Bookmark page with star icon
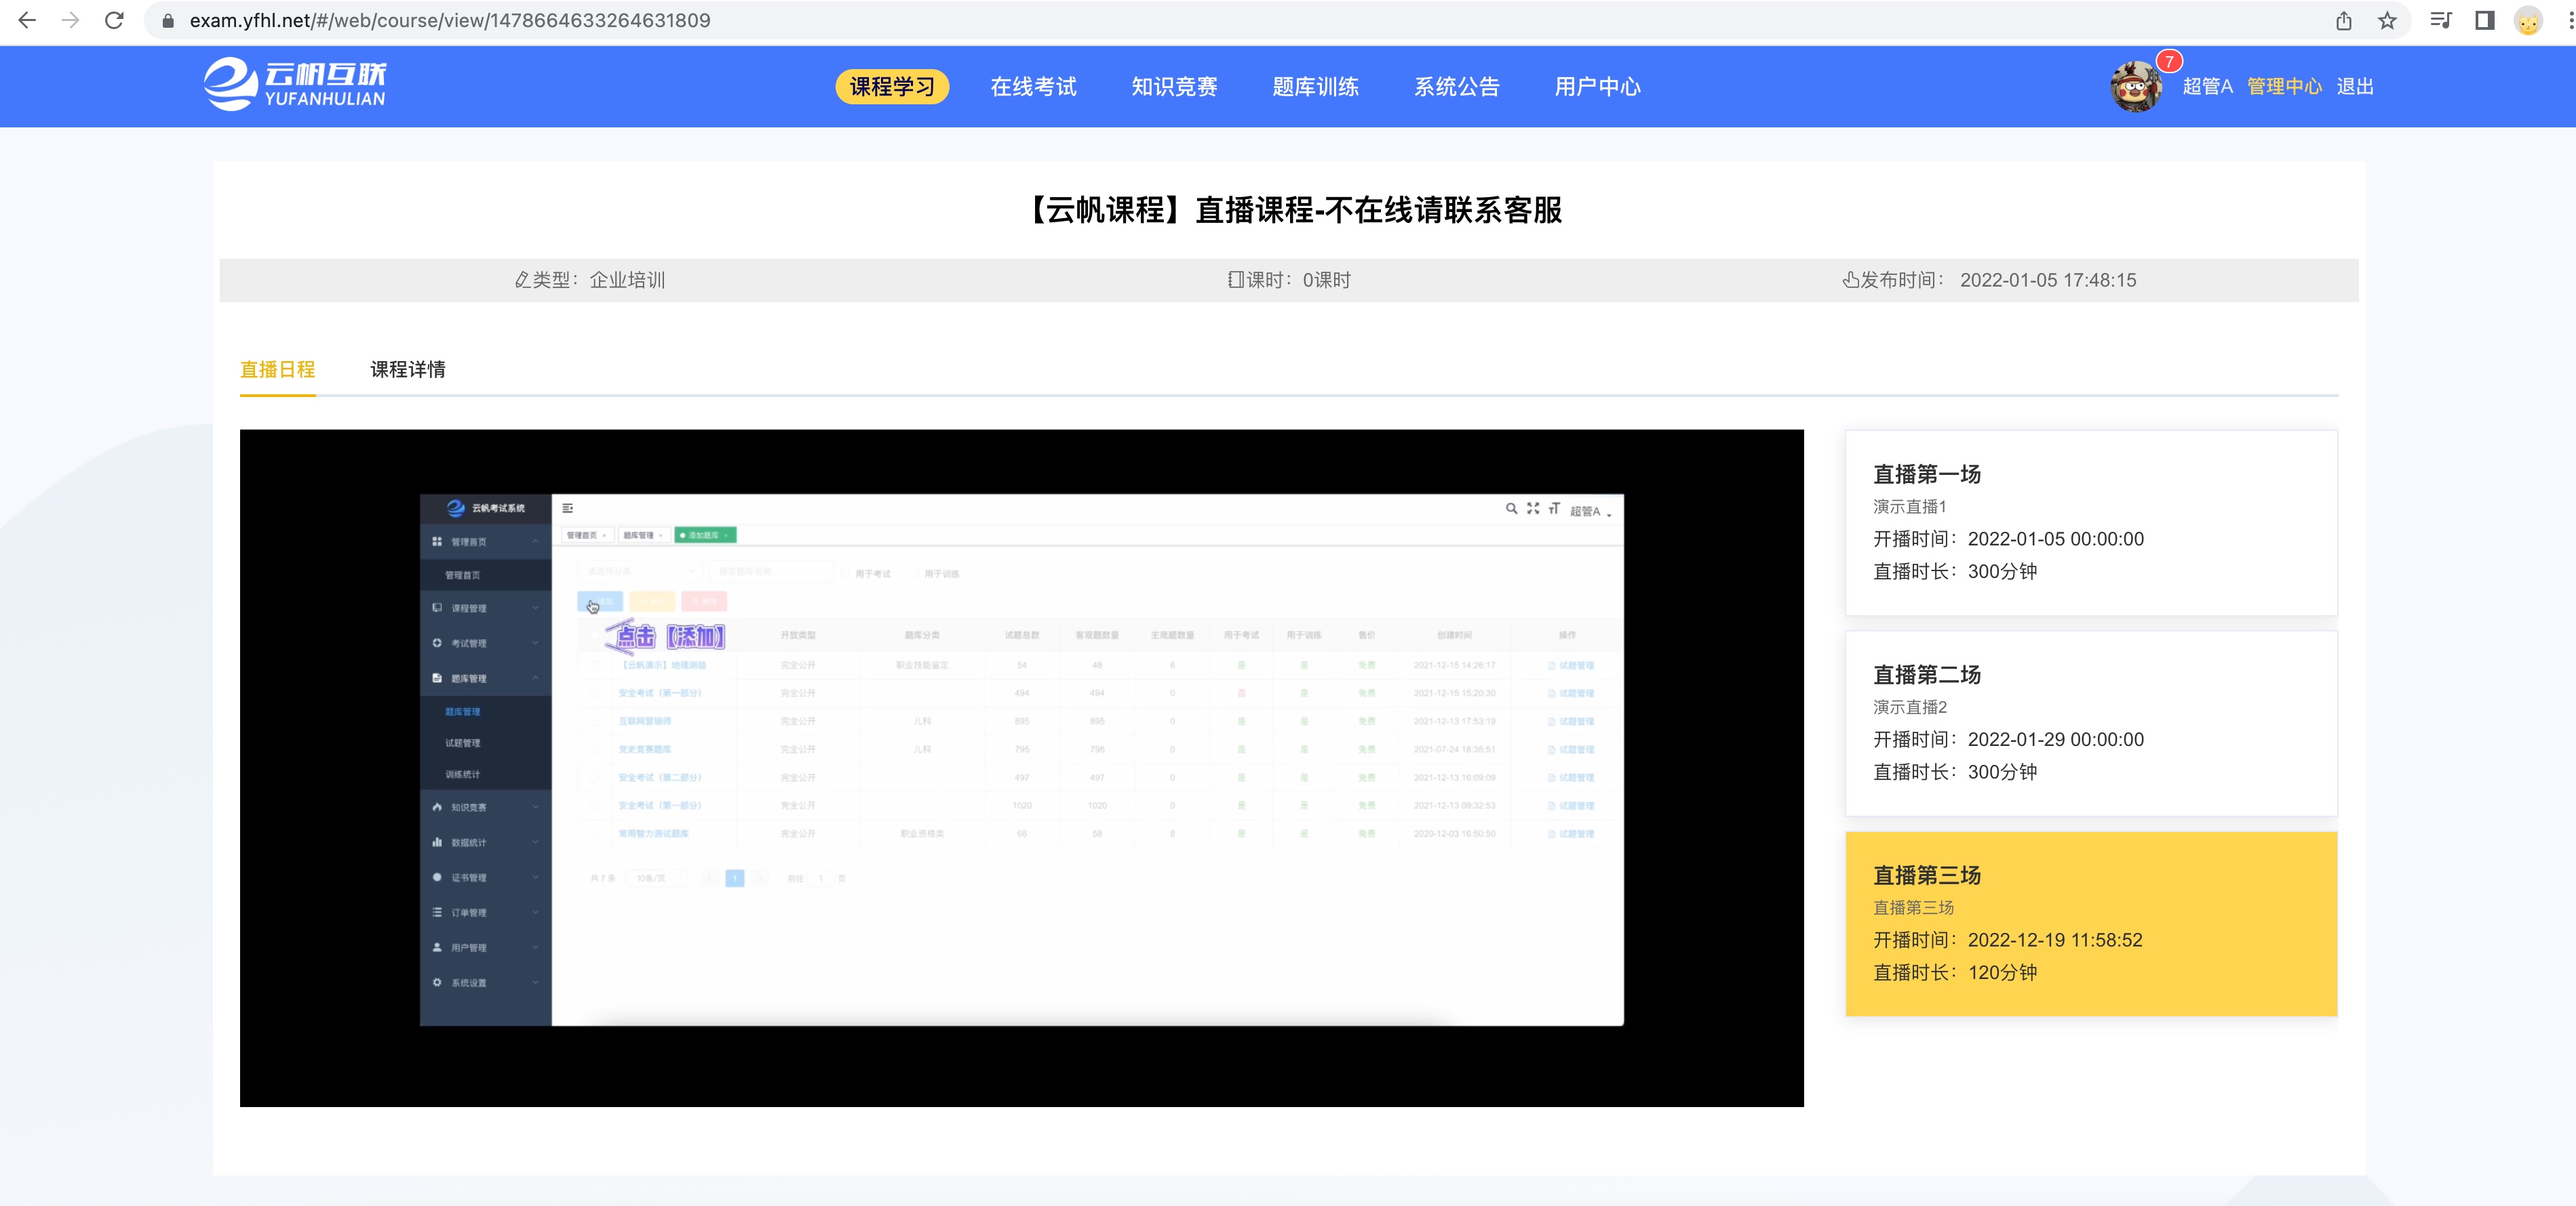2576x1206 pixels. click(x=2387, y=20)
